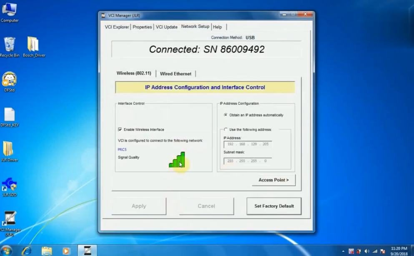Click the Interface Control group label

(x=131, y=103)
